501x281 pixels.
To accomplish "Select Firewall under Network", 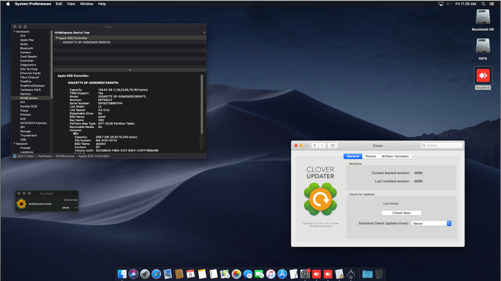I will [x=25, y=148].
